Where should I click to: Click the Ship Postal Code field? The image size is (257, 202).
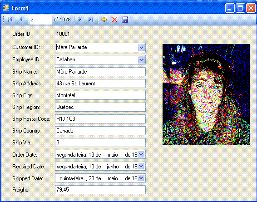click(x=100, y=119)
